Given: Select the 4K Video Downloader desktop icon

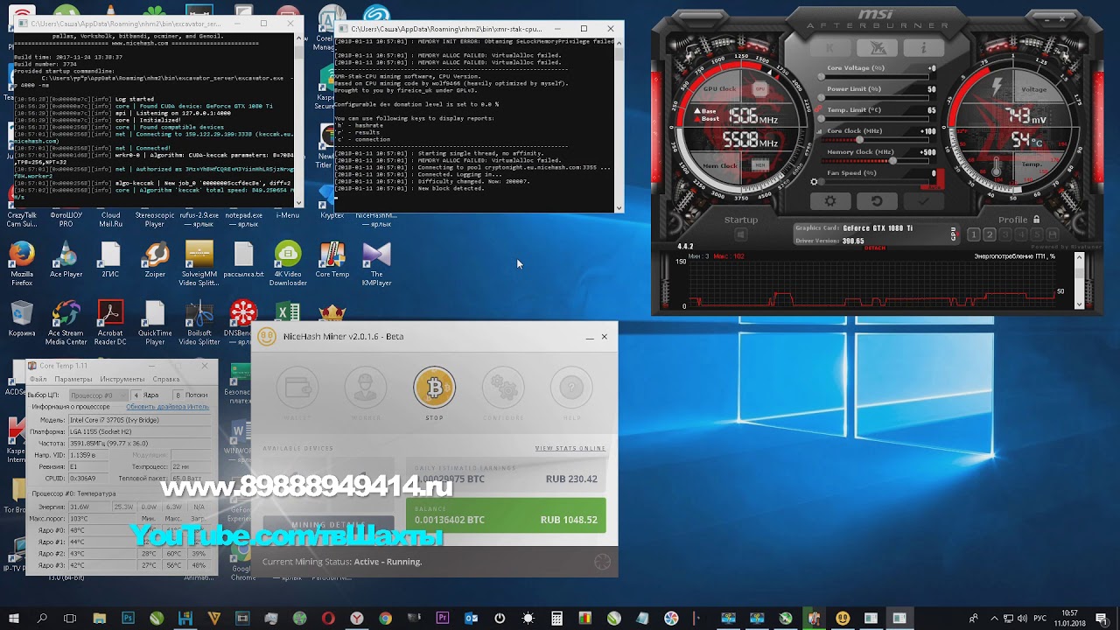Looking at the screenshot, I should [288, 263].
